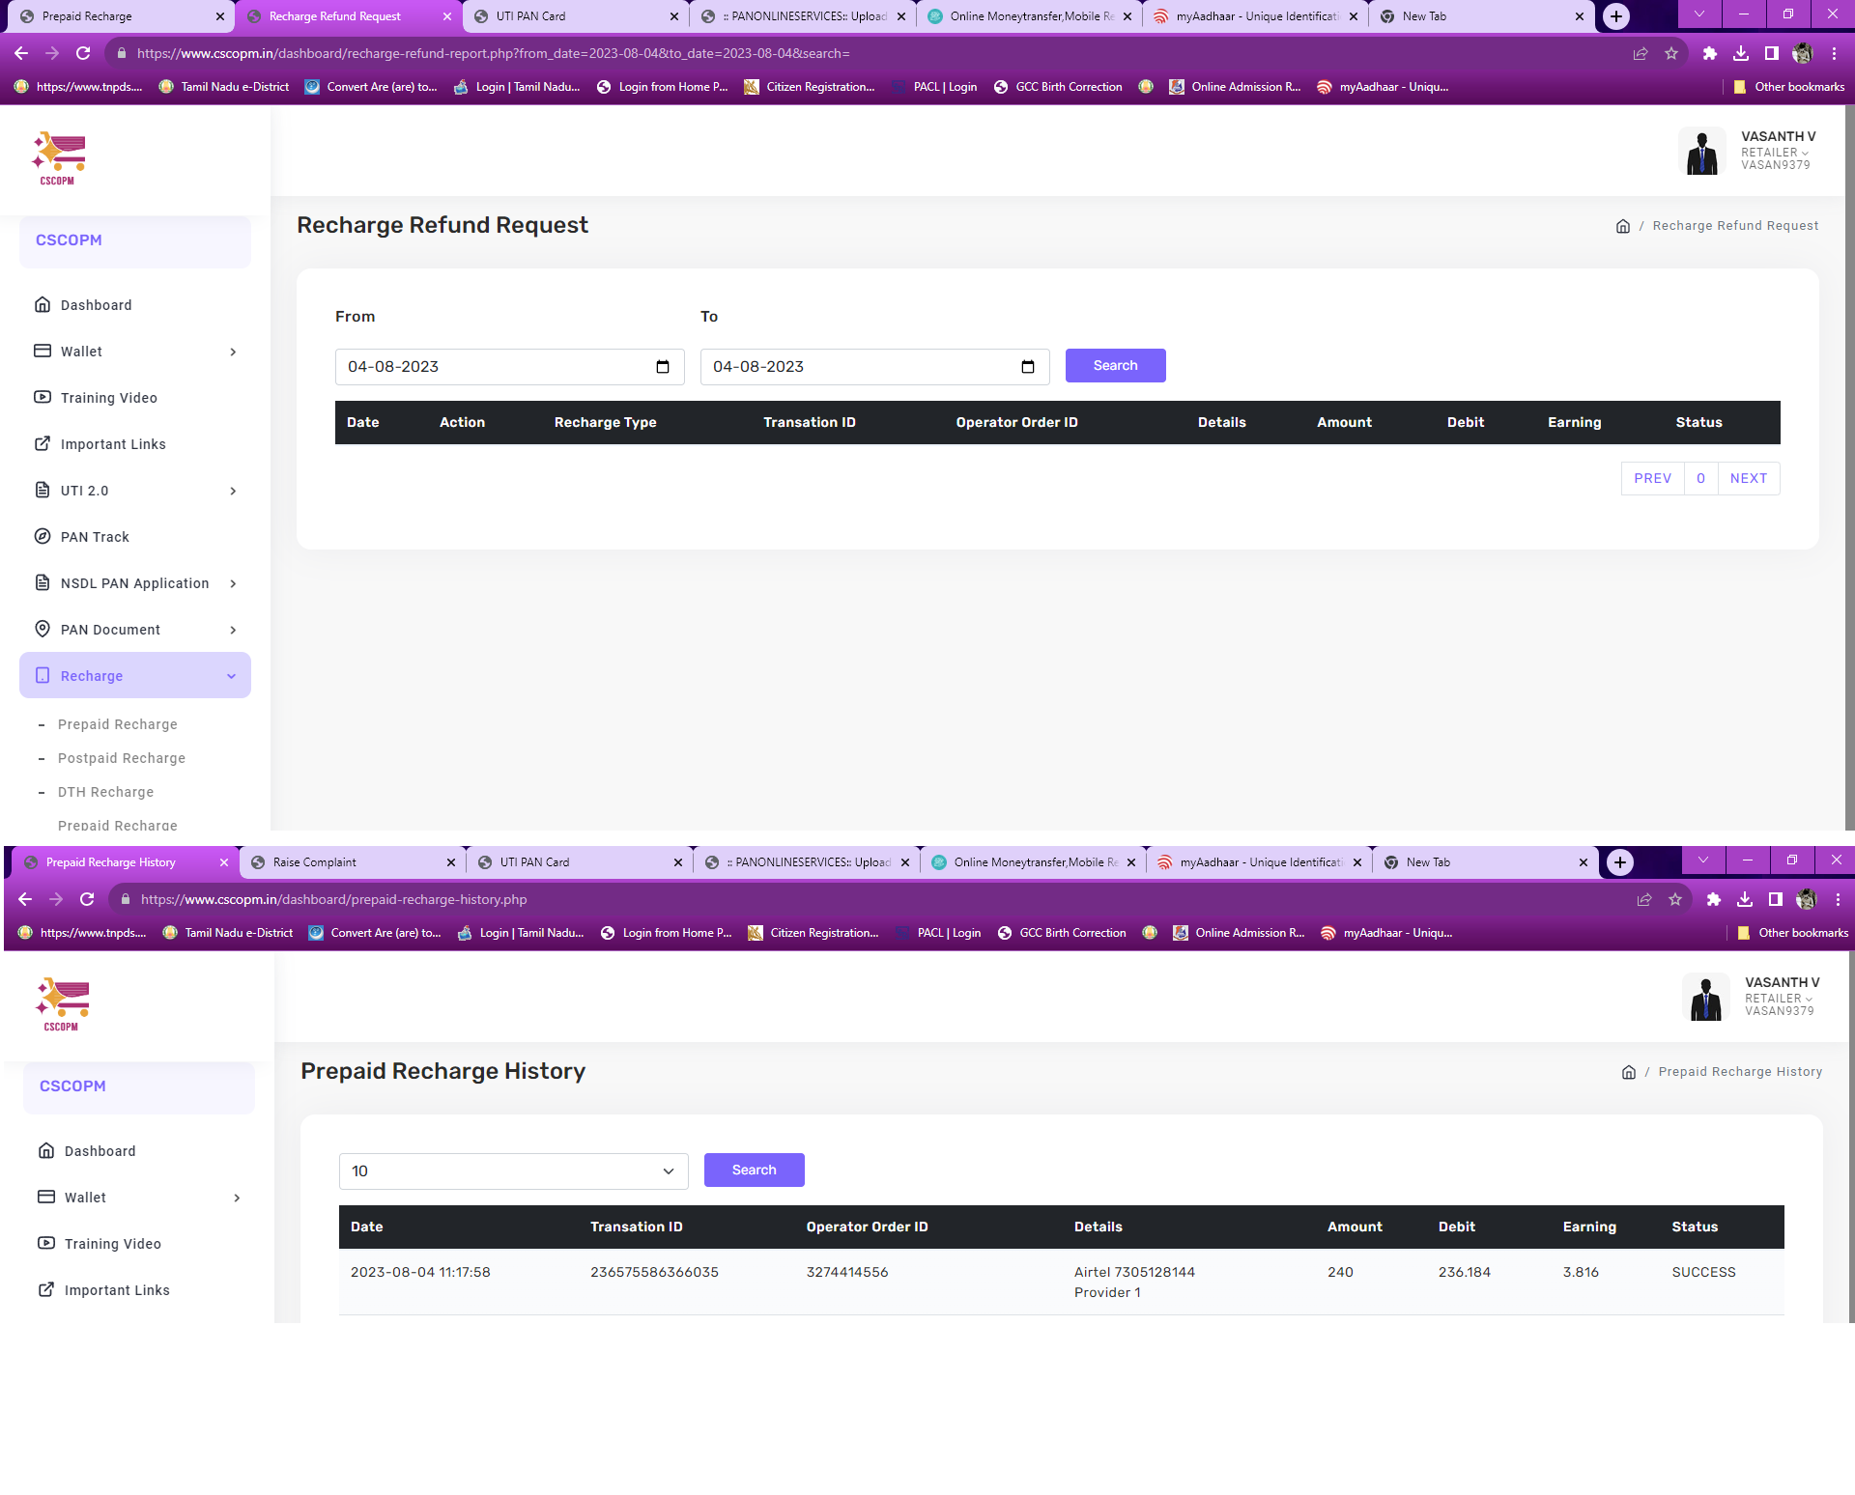Click the share icon in the top address bar
Viewport: 1855px width, 1495px height.
1641,54
